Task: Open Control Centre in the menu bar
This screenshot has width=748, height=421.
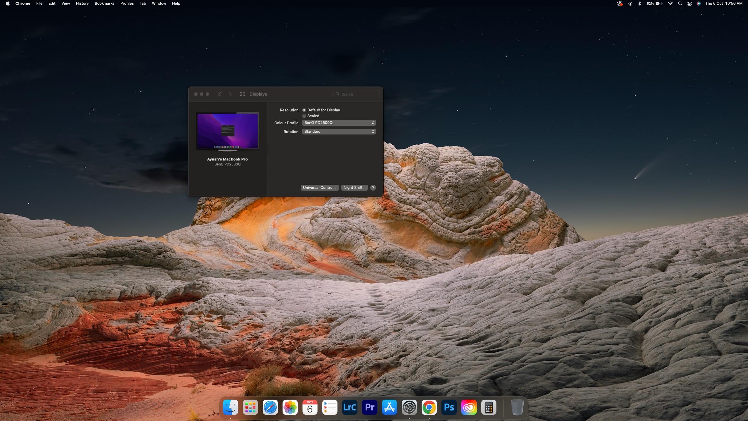Action: pyautogui.click(x=689, y=4)
